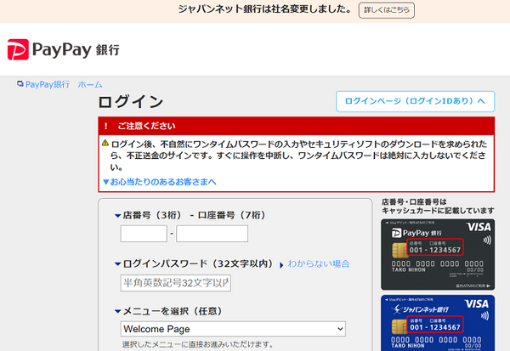Go to the ホーム breadcrumb link
Viewport: 510px width, 351px height.
click(90, 85)
